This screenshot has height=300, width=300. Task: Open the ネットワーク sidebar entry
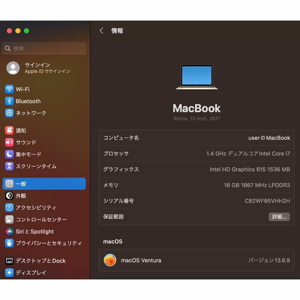tap(44, 113)
